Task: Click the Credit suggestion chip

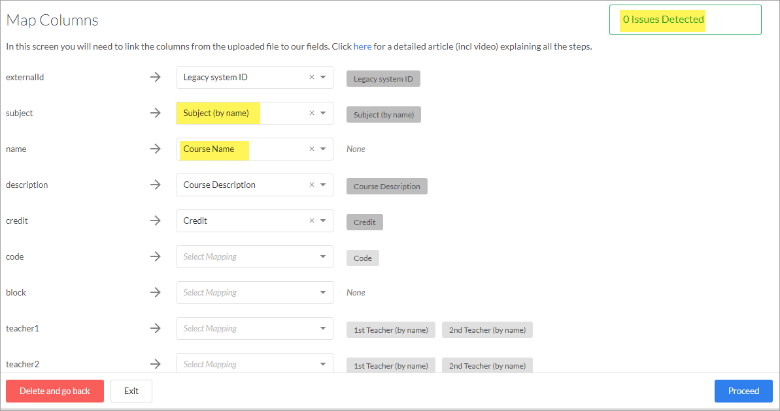Action: tap(365, 222)
